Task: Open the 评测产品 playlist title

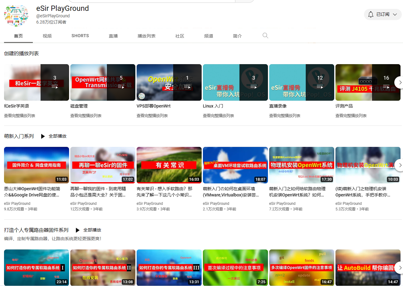Action: [x=344, y=106]
